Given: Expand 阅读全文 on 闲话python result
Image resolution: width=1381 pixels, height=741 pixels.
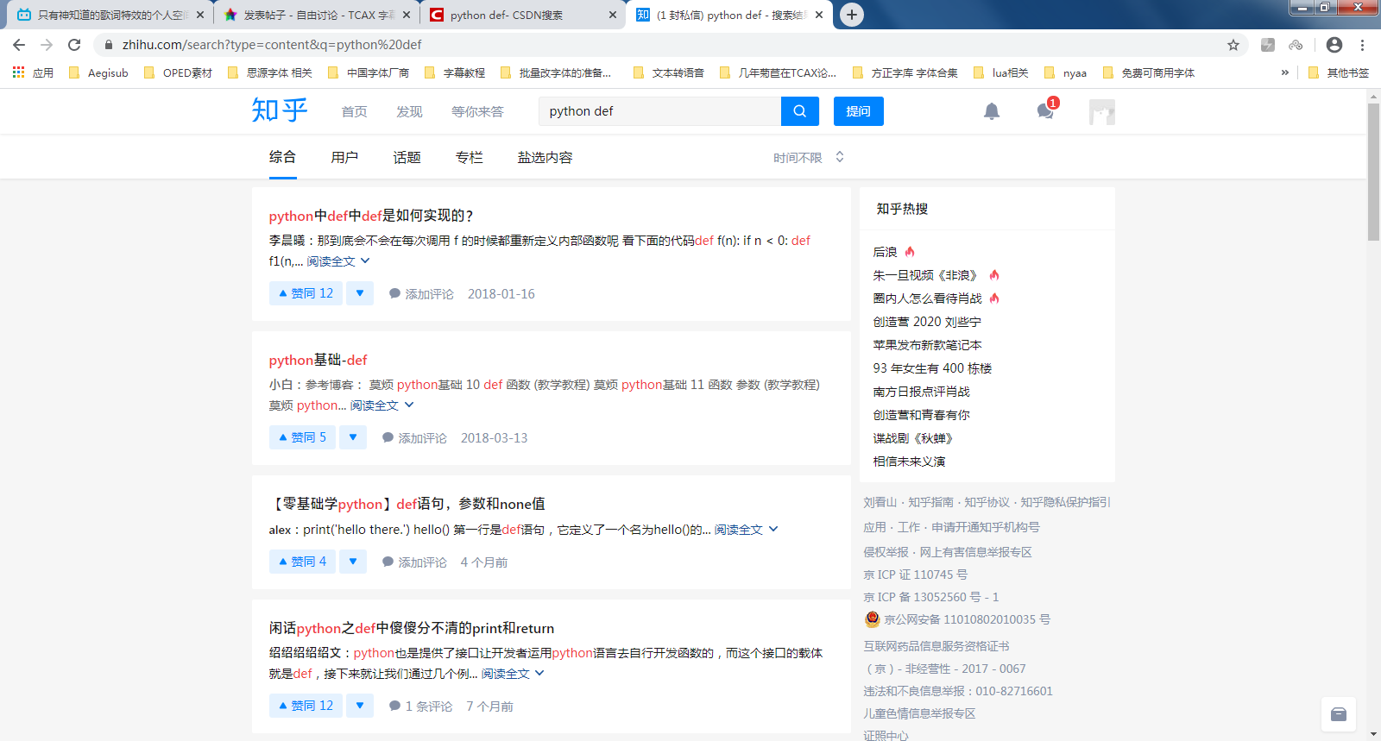Looking at the screenshot, I should 513,674.
